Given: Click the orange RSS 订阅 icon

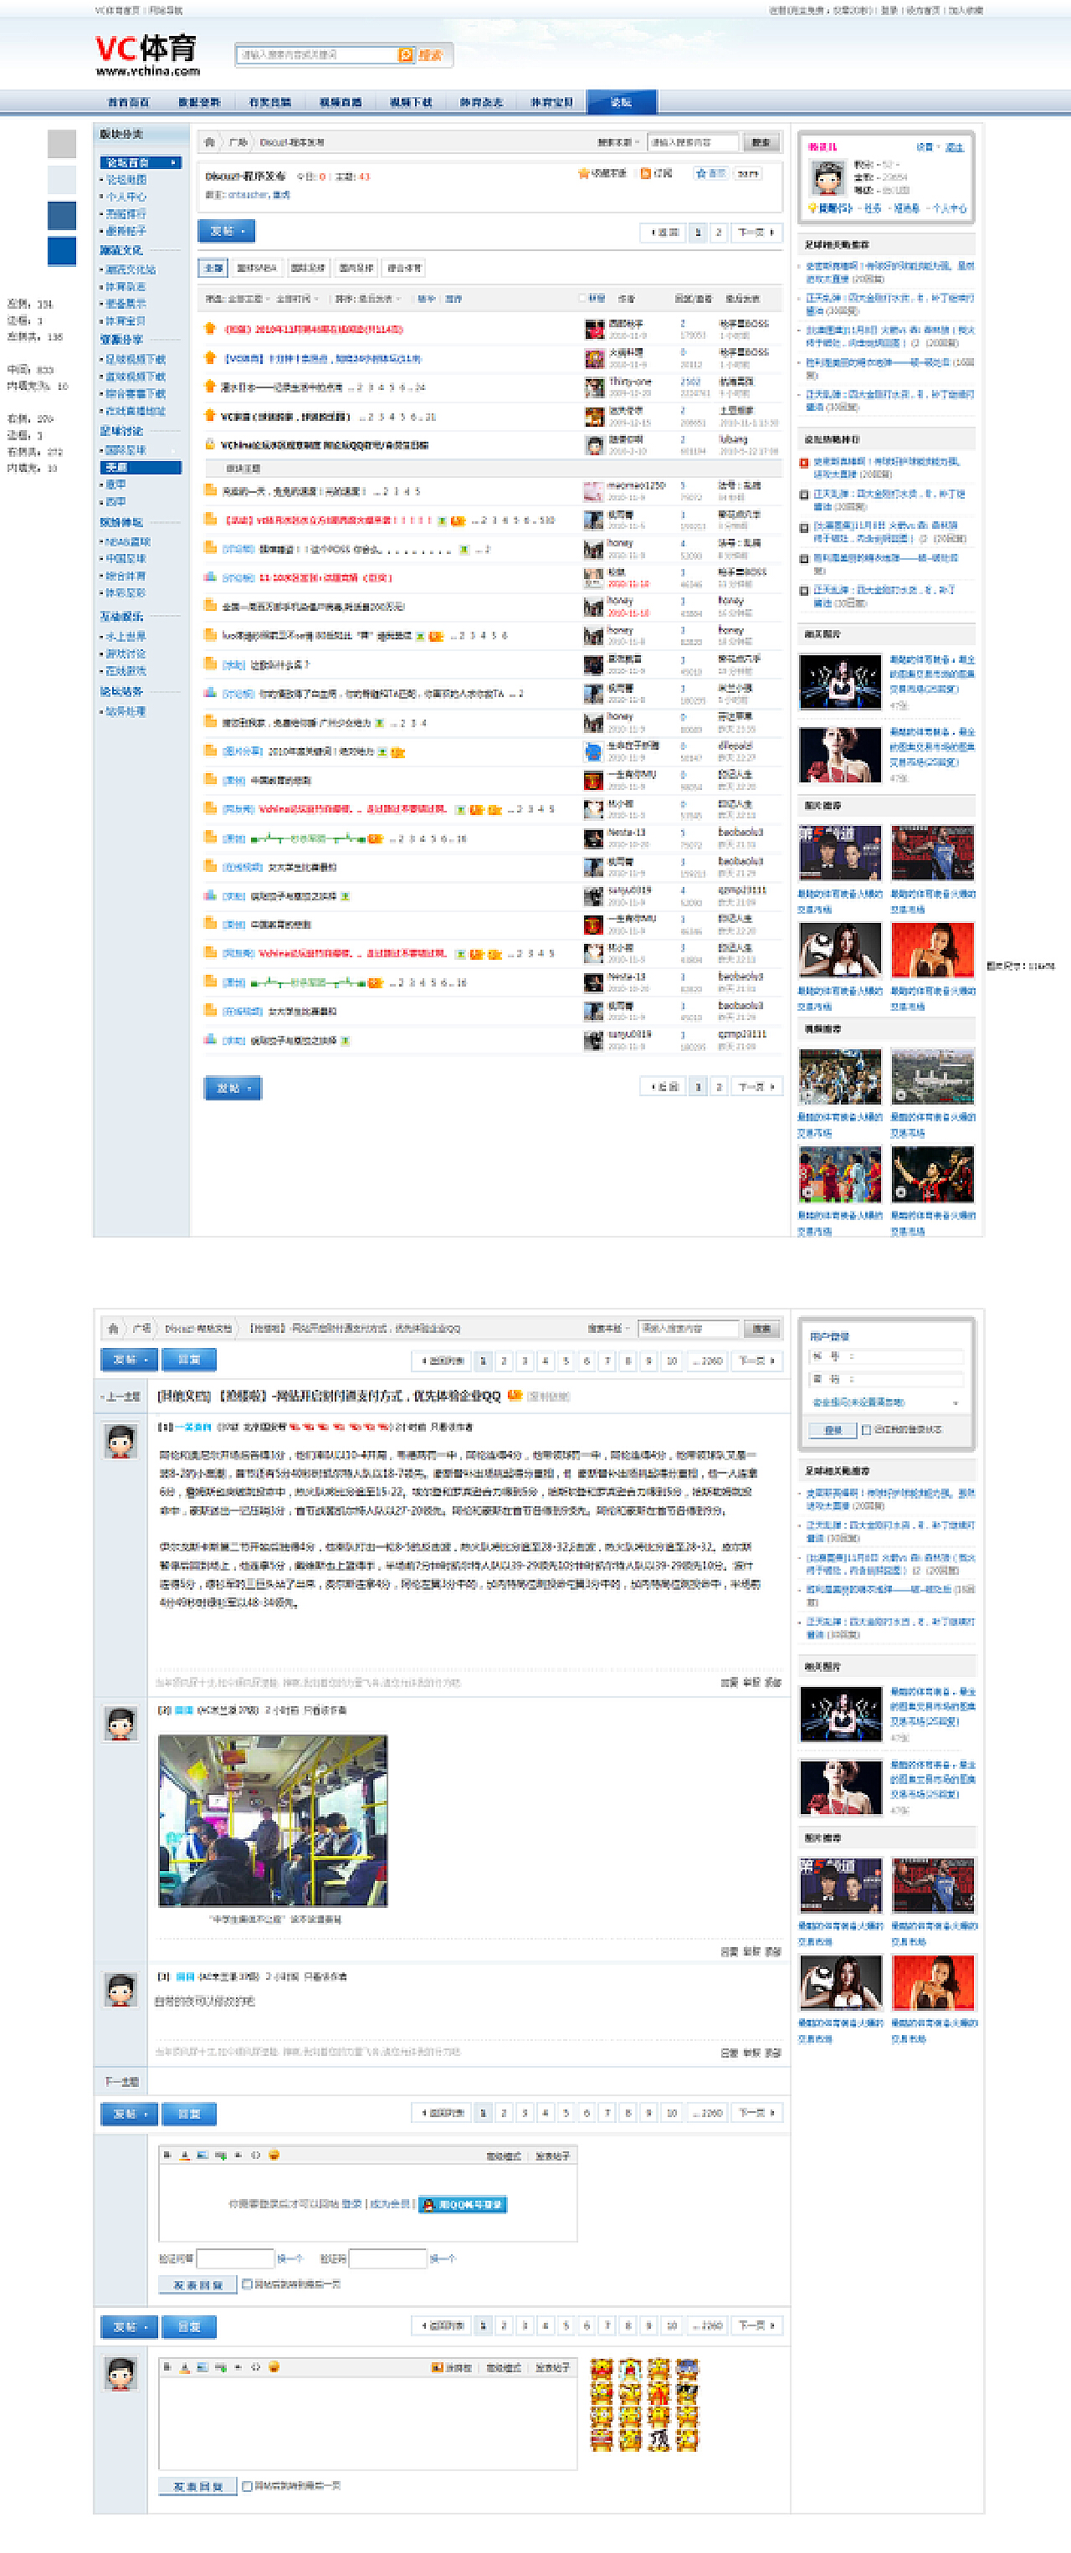Looking at the screenshot, I should click(x=646, y=173).
